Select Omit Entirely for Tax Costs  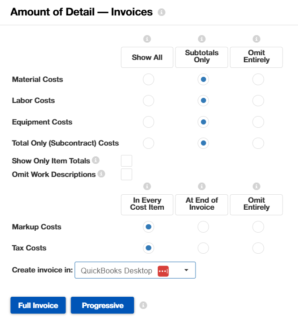click(x=258, y=248)
